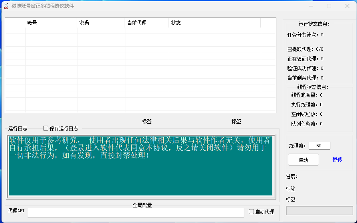Close the 微博账号密正多线程协议软件 window
Image resolution: width=357 pixels, height=223 pixels.
[x=347, y=6]
